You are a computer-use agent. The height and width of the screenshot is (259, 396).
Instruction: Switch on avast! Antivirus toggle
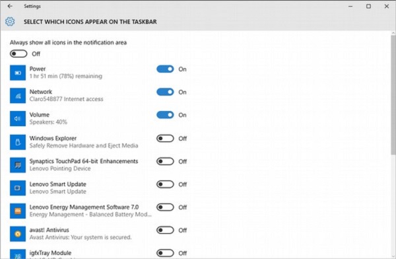[165, 230]
